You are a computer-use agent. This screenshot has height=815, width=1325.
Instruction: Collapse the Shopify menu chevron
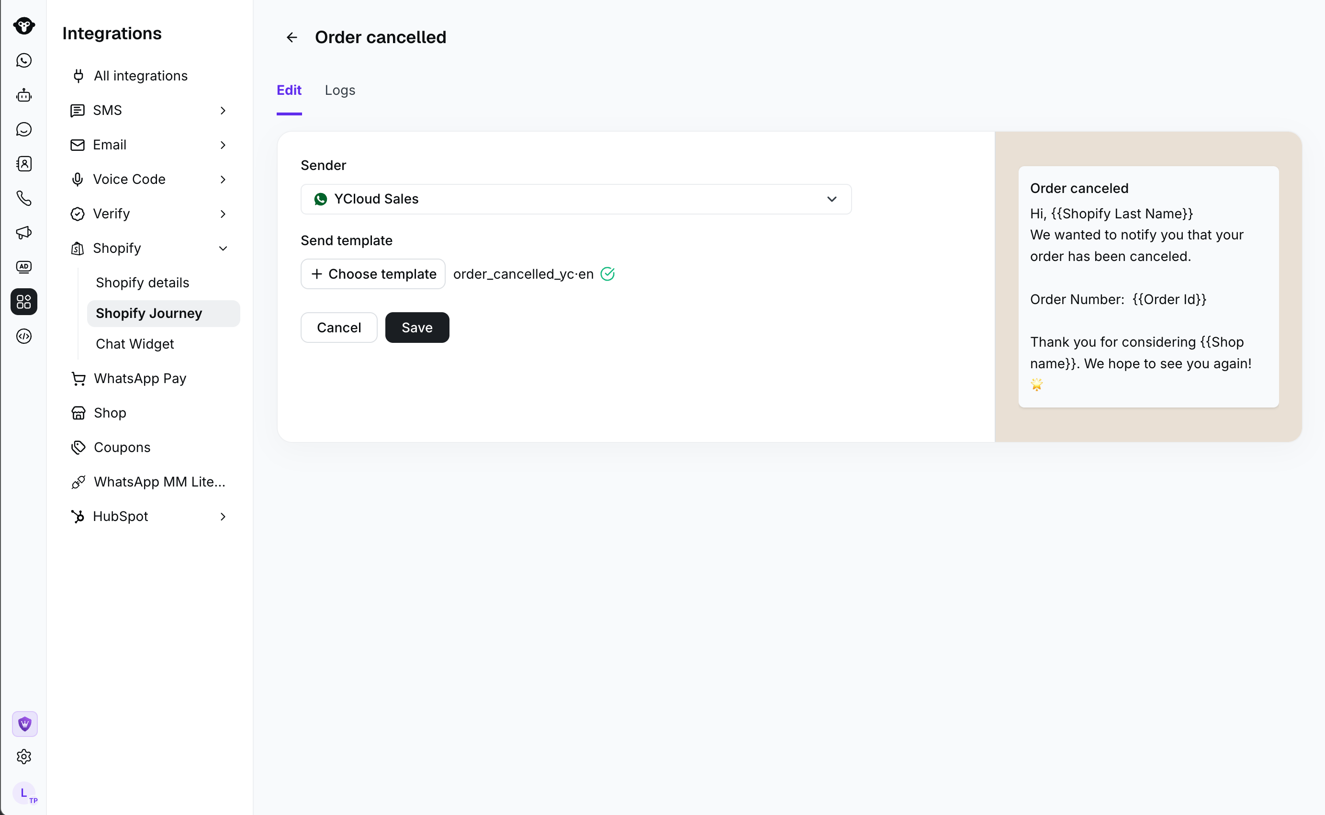pyautogui.click(x=223, y=249)
